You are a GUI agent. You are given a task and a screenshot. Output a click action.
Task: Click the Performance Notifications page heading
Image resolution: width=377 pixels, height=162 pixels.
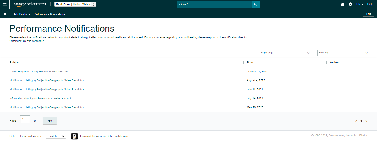(62, 29)
